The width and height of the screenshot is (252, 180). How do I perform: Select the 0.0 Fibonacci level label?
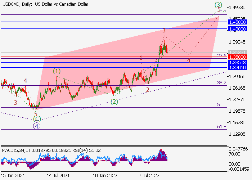click(223, 12)
